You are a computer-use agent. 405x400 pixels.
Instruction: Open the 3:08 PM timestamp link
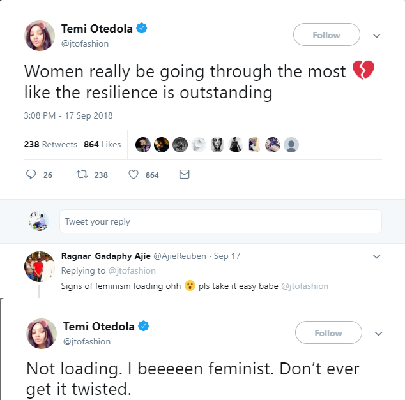[x=68, y=115]
